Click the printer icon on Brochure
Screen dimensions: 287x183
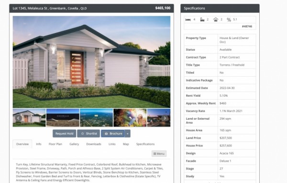coord(106,133)
